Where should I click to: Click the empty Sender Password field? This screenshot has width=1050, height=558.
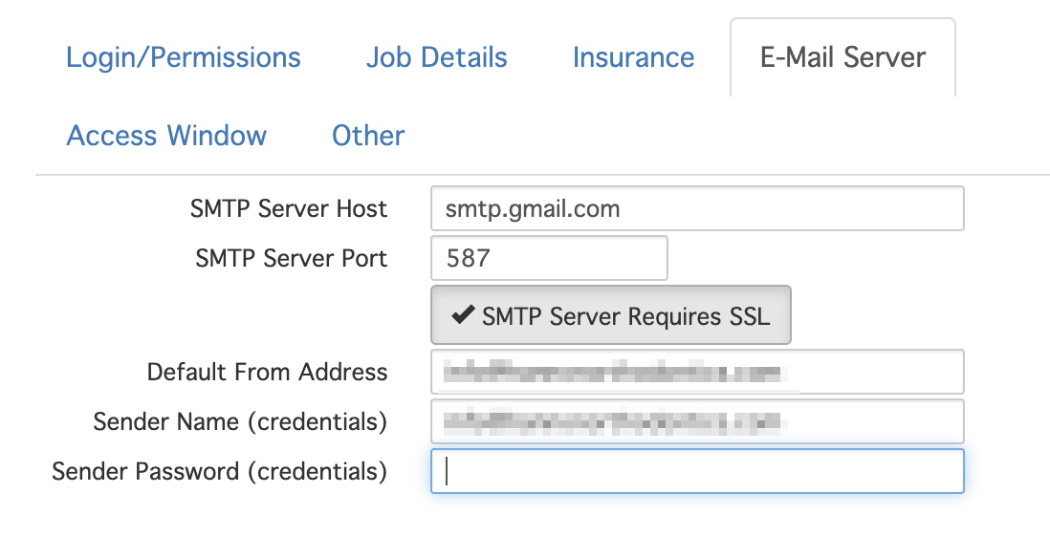pyautogui.click(x=697, y=471)
